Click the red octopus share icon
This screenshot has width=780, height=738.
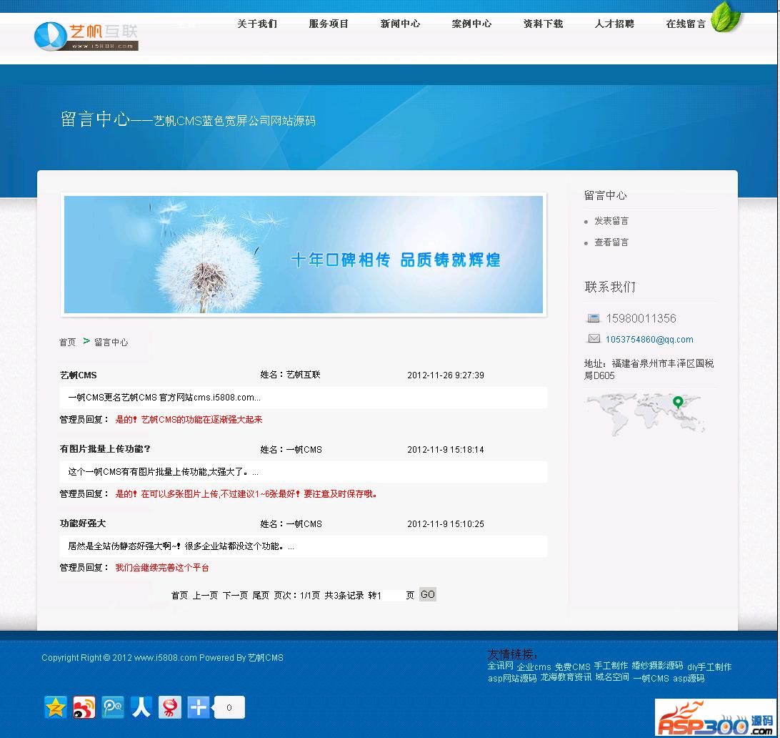[x=169, y=707]
